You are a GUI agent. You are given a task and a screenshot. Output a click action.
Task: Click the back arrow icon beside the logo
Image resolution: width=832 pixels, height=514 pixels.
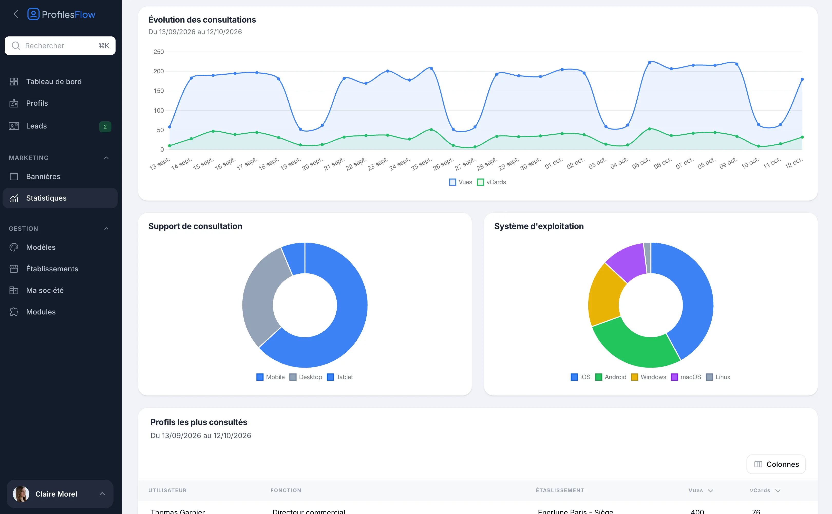point(16,14)
